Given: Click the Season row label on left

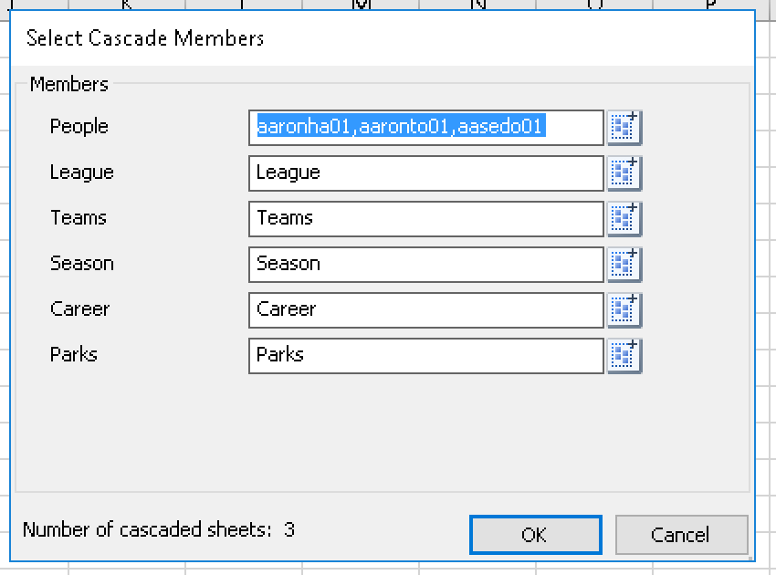Looking at the screenshot, I should click(82, 264).
